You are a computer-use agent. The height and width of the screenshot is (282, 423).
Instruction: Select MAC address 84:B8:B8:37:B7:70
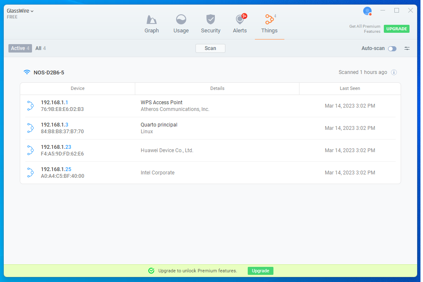coord(62,132)
